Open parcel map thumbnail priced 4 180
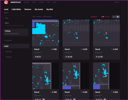Viewport: 128px width, 100px height. (x=46, y=33)
